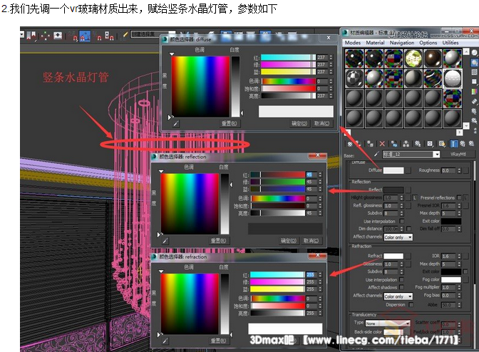Viewport: 479px width, 352px height.
Task: Click refraction IOR spinner arrows
Action: point(459,256)
